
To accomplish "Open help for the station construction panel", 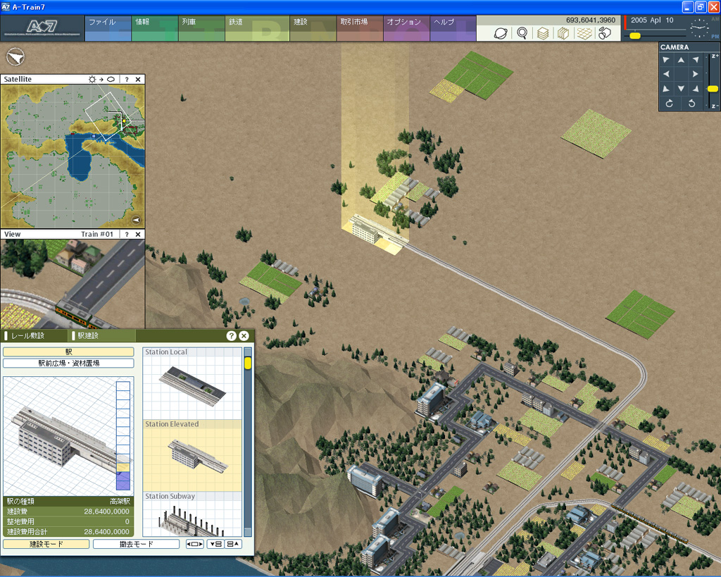I will coord(231,336).
